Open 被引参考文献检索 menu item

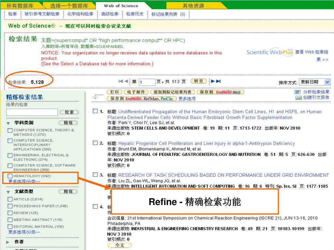(42, 14)
